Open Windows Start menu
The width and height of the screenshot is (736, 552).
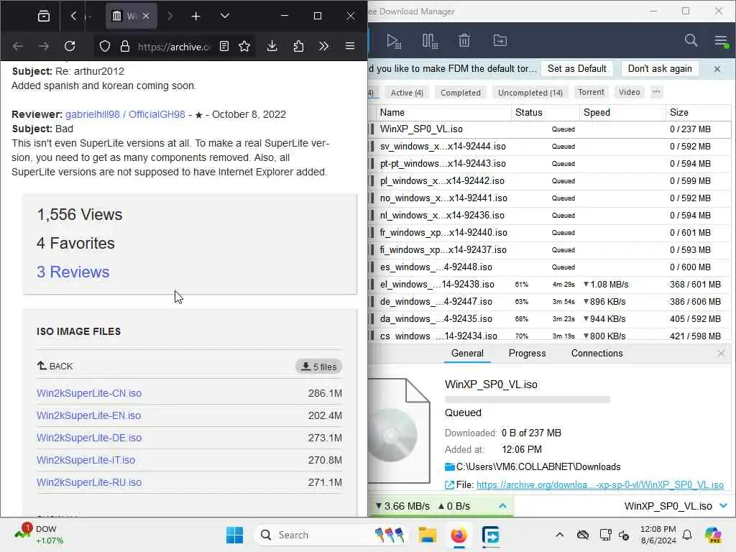[234, 535]
